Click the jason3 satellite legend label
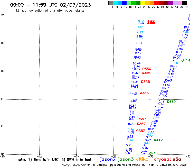The height and width of the screenshot is (167, 190). pyautogui.click(x=126, y=160)
